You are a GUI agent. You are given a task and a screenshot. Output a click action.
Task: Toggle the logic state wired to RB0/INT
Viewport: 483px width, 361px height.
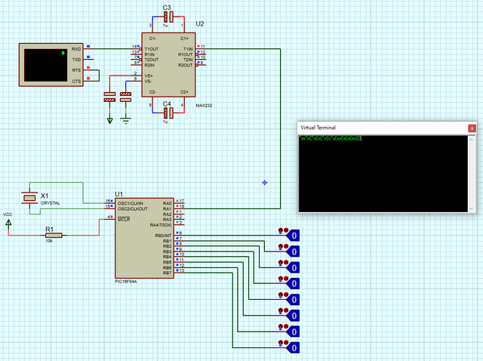[294, 236]
